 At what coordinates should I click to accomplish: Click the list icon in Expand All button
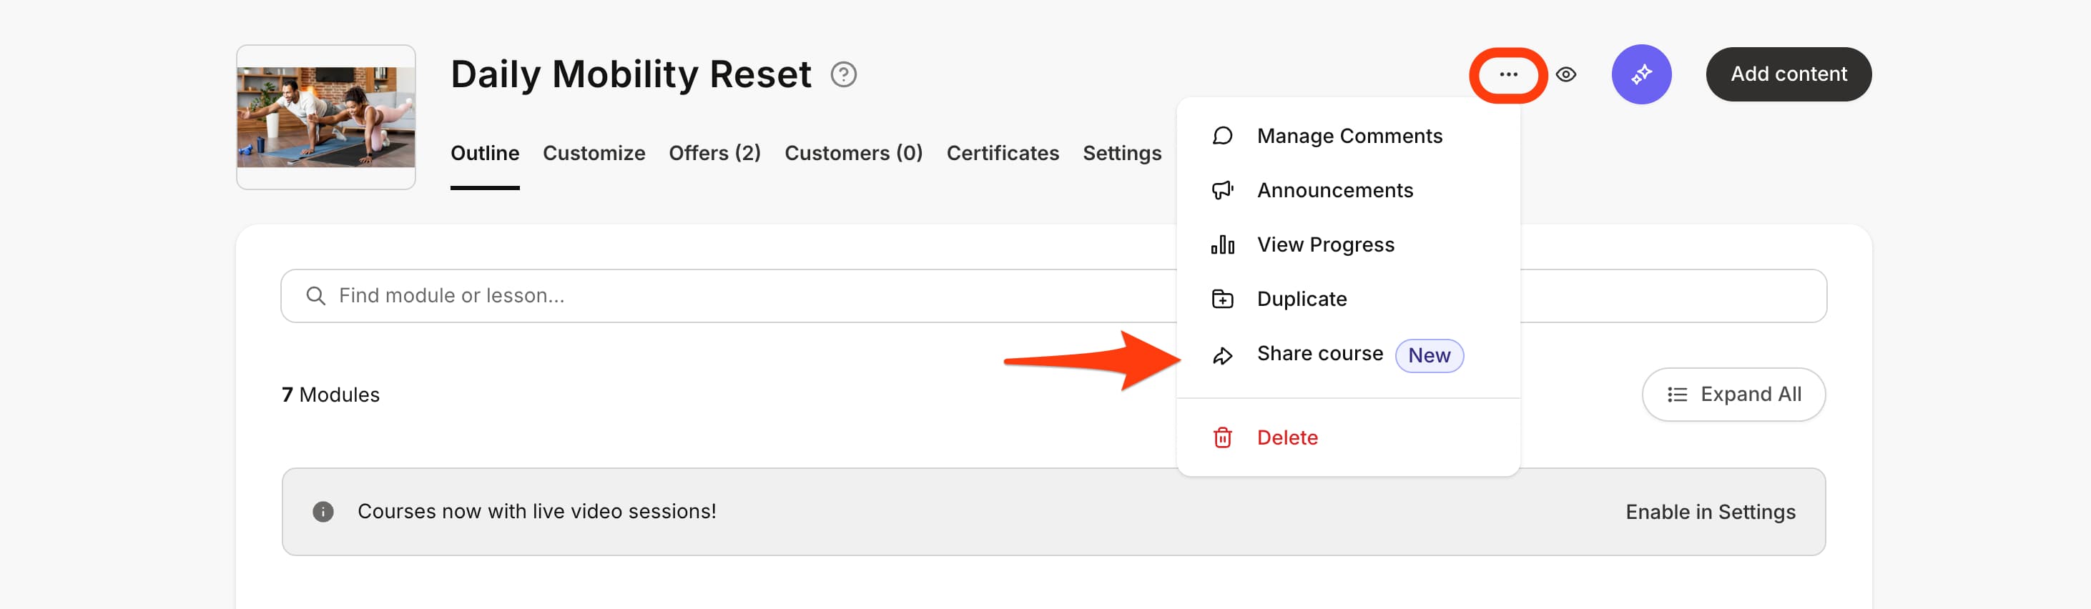tap(1677, 395)
